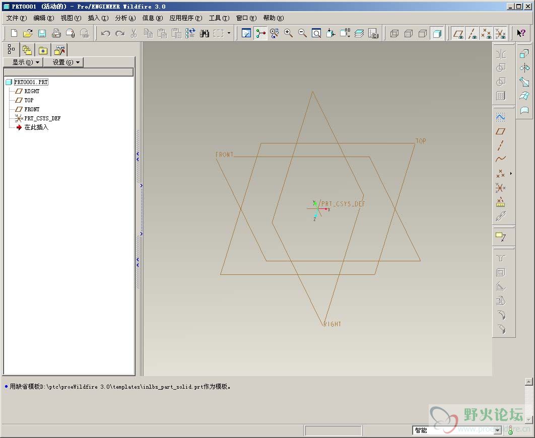Open the saved view list icon

tap(345, 33)
